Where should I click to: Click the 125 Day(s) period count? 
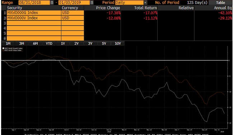[x=197, y=3]
